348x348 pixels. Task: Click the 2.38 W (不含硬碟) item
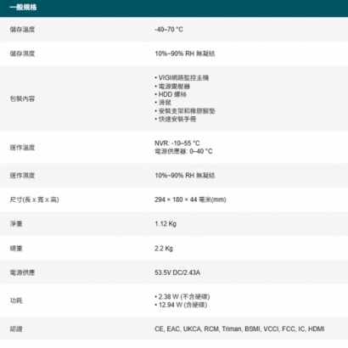pyautogui.click(x=182, y=297)
